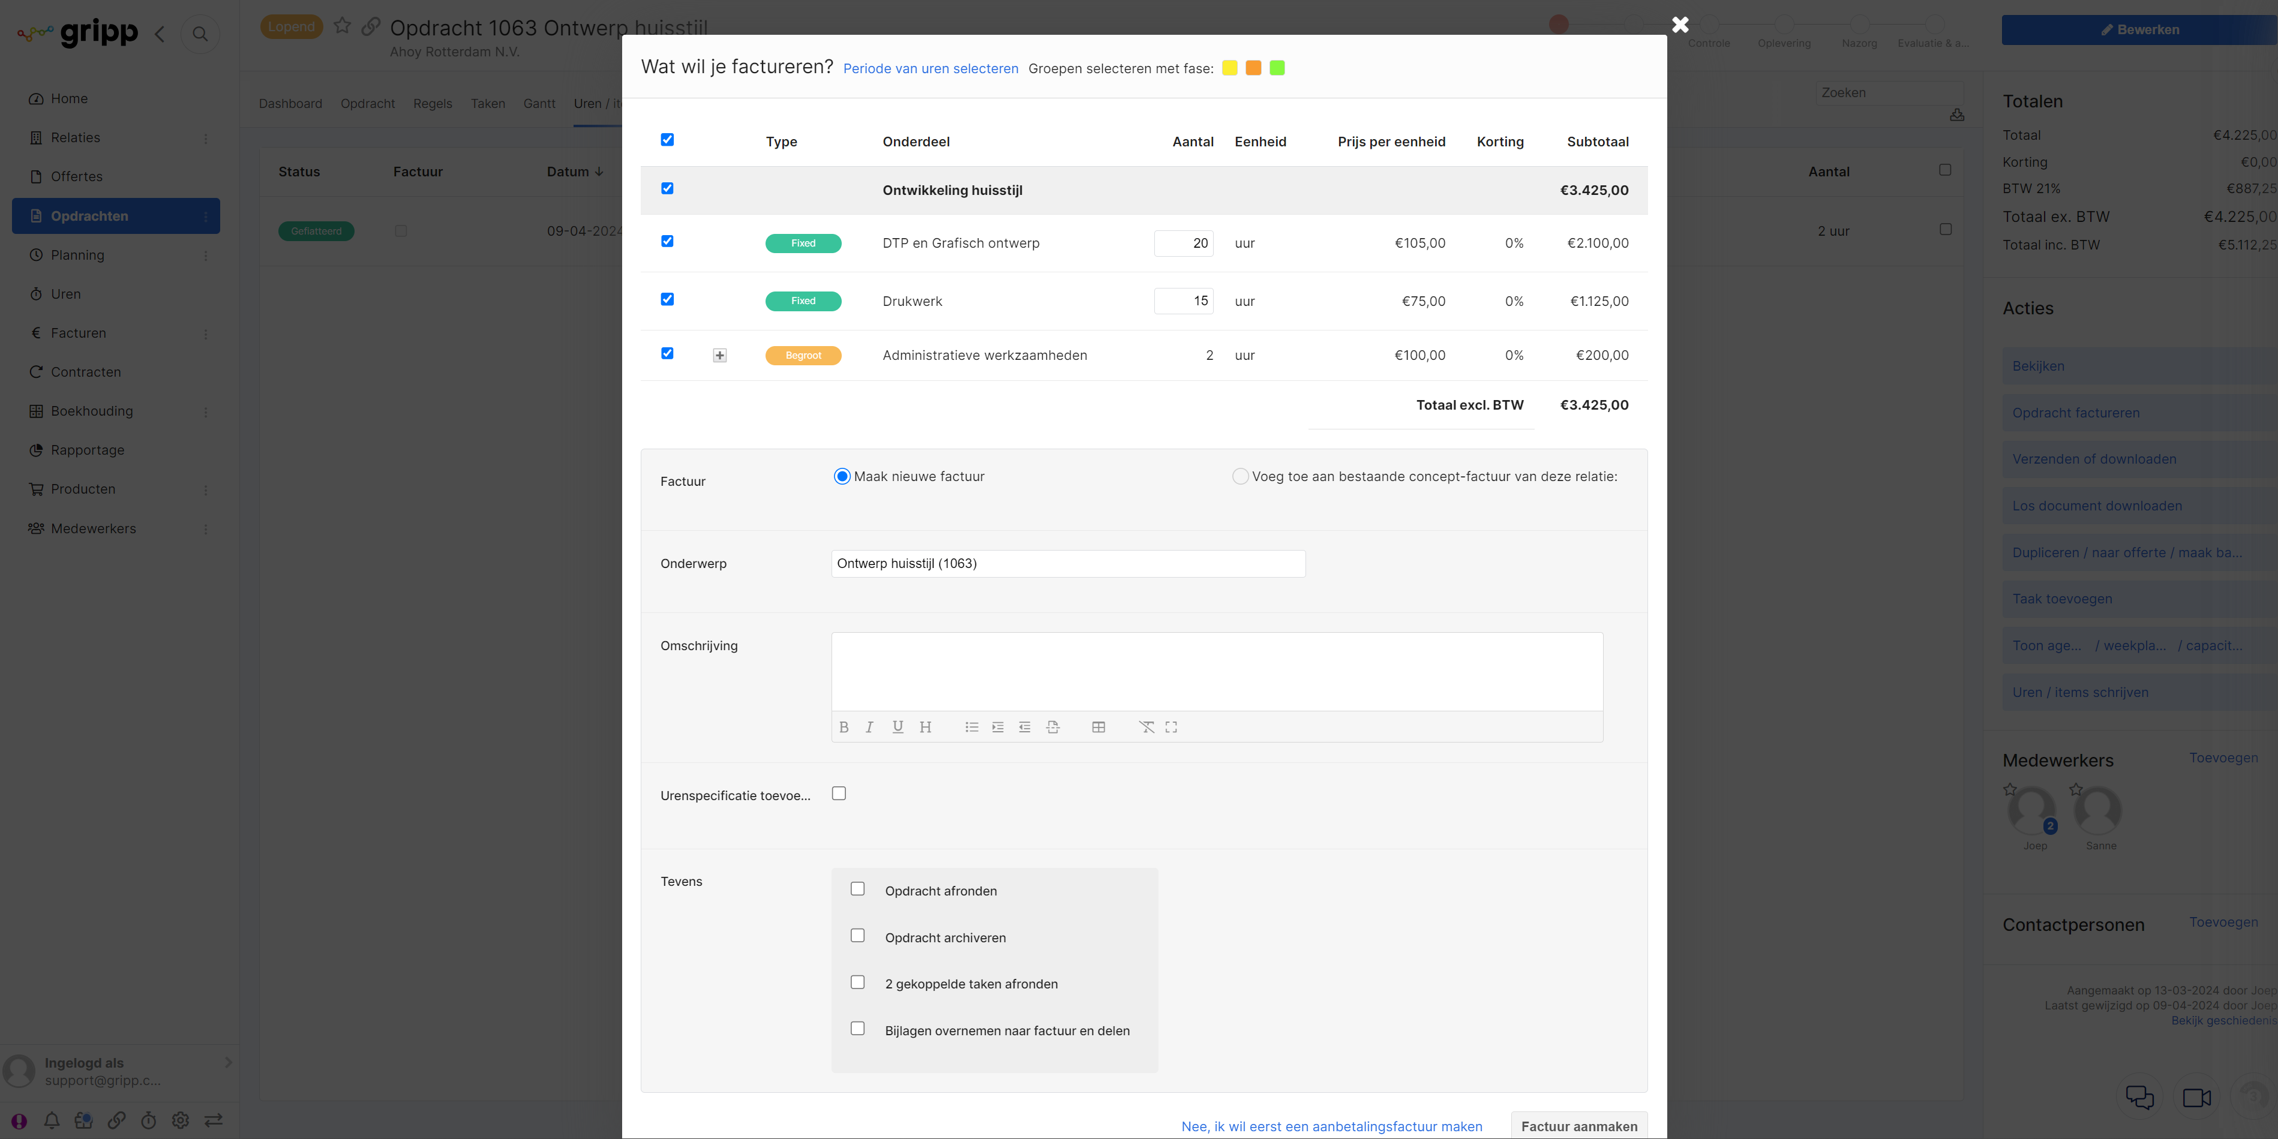Decrease indent in Omschrijving editor
This screenshot has width=2278, height=1139.
point(1024,727)
